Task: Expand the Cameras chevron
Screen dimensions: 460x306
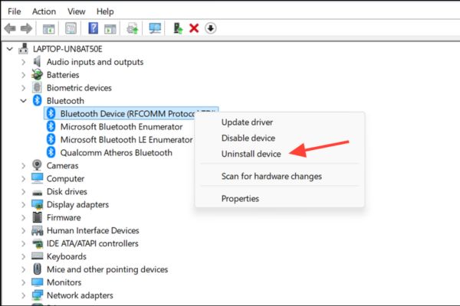Action: (23, 166)
